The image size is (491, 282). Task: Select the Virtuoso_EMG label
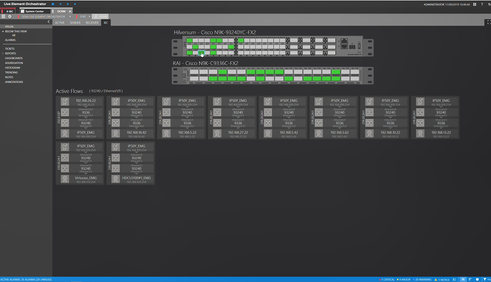point(86,178)
